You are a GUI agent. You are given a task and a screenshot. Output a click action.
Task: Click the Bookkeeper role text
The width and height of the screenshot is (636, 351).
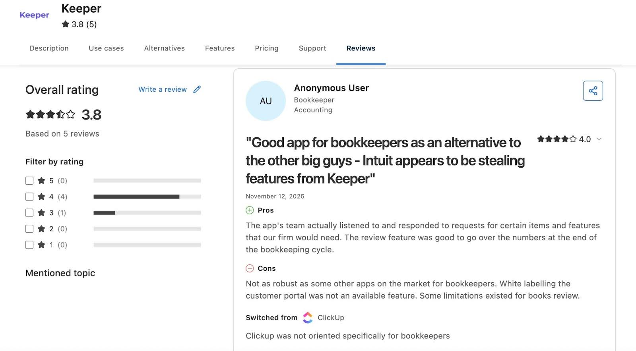[314, 100]
